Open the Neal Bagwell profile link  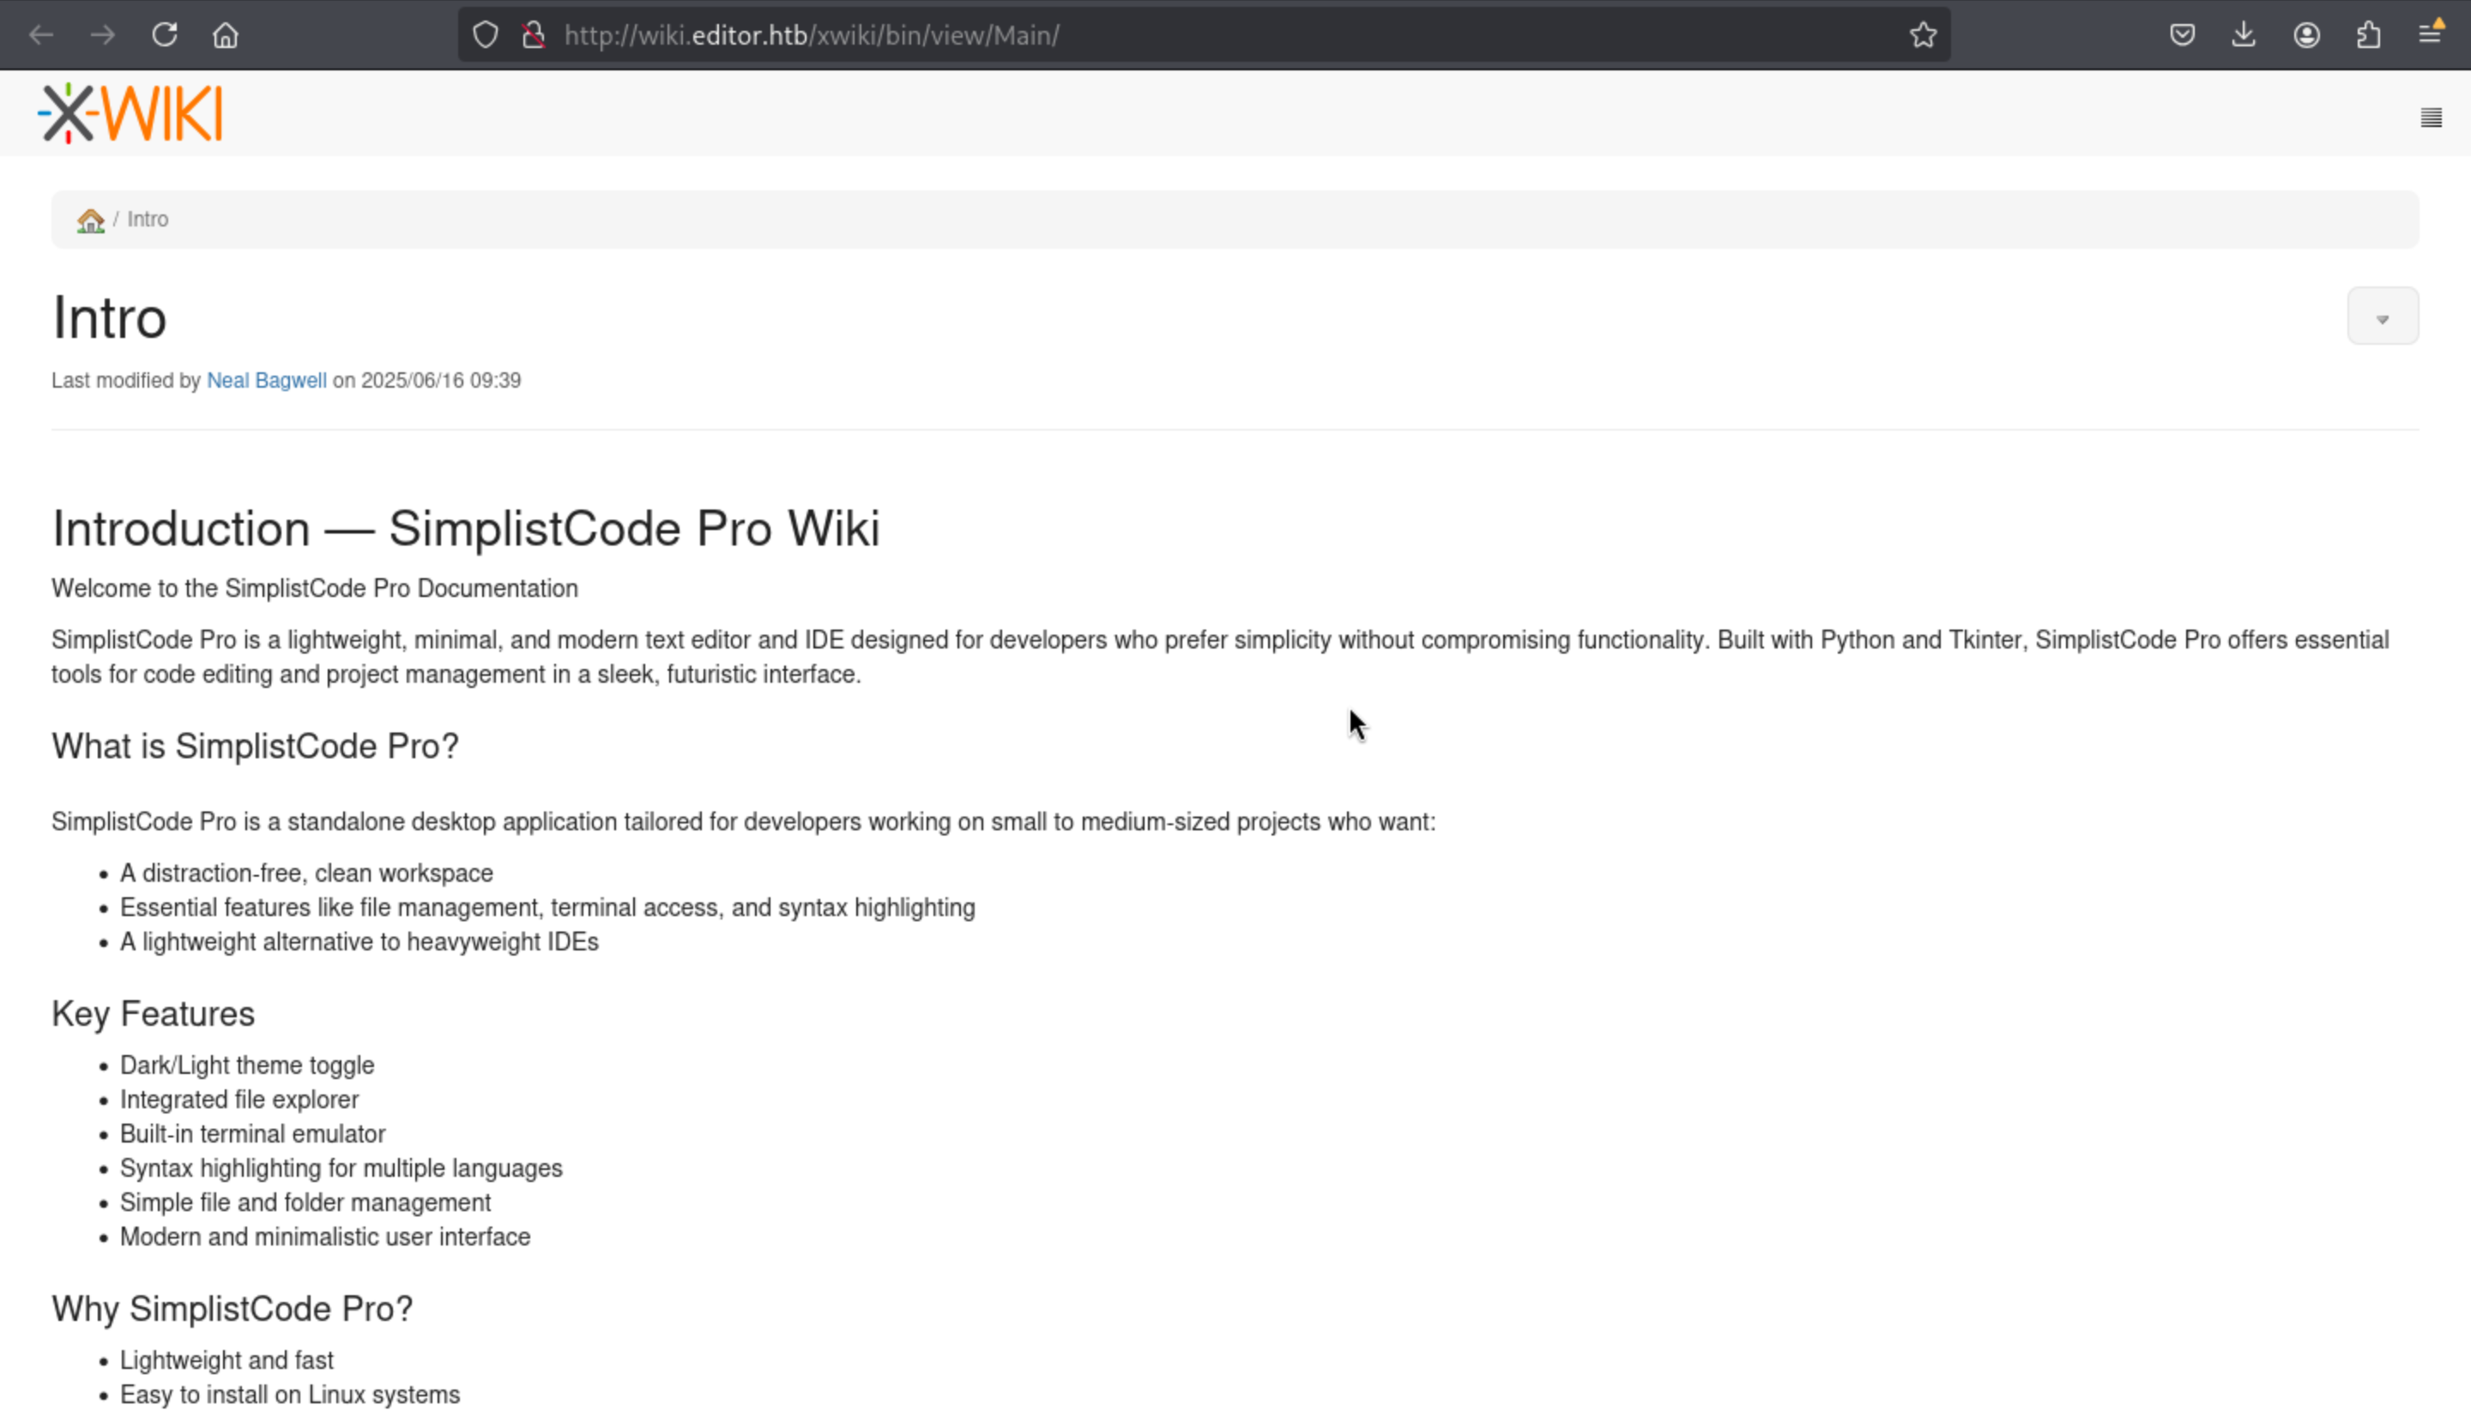[267, 381]
